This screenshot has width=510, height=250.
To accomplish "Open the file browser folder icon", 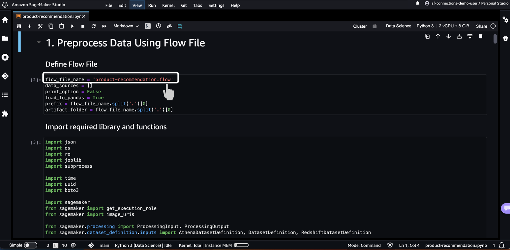I will (5, 38).
